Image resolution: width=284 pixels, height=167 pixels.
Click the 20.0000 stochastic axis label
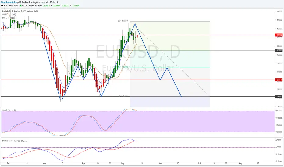coord(279,132)
